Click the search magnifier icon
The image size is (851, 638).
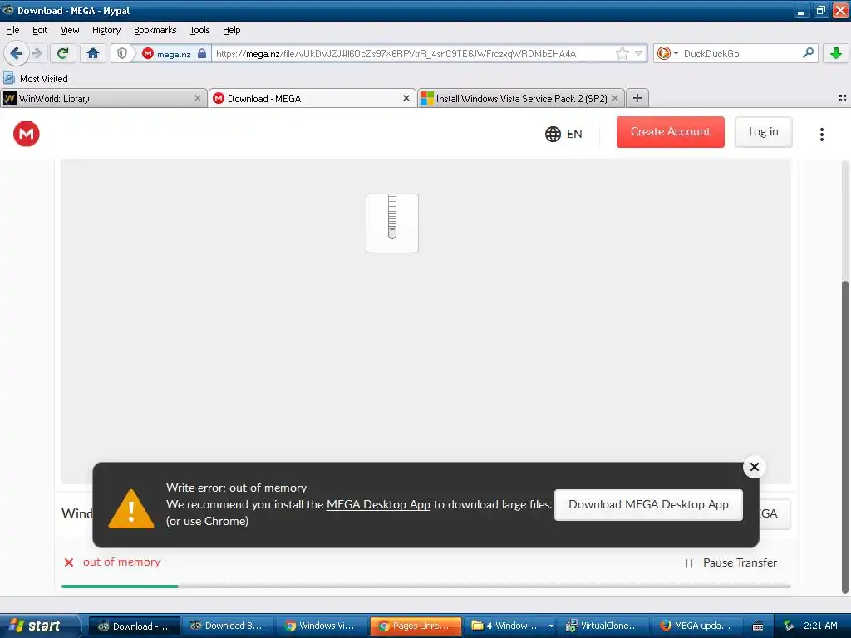808,53
